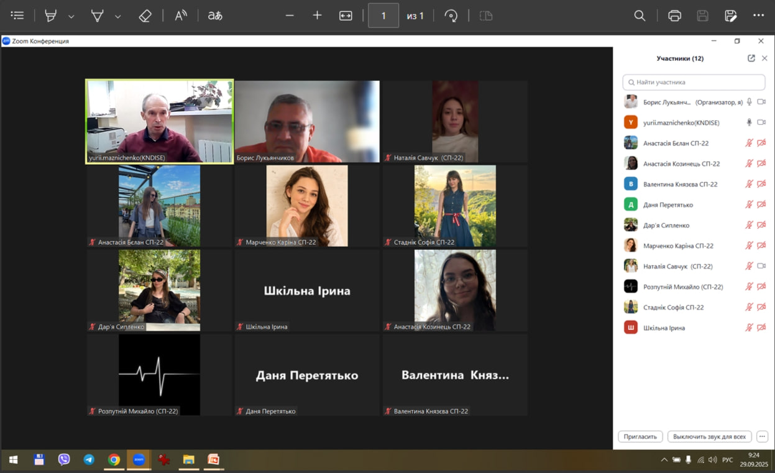Screen dimensions: 775x473
Task: Select the draw pen tool
Action: (98, 16)
